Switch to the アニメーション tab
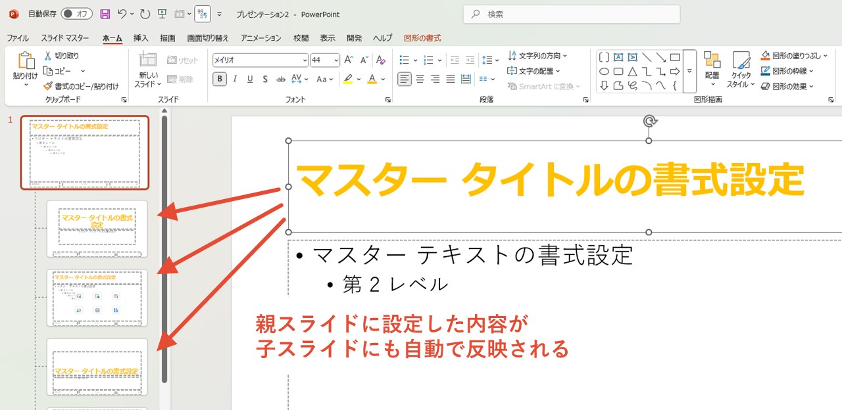The width and height of the screenshot is (842, 410). tap(260, 38)
